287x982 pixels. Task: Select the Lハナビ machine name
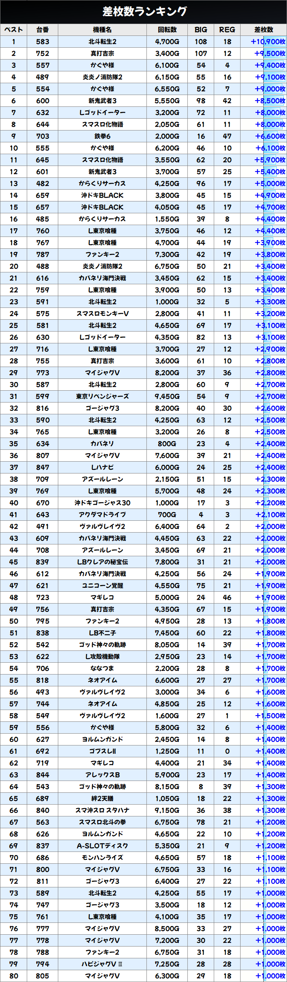tap(102, 467)
